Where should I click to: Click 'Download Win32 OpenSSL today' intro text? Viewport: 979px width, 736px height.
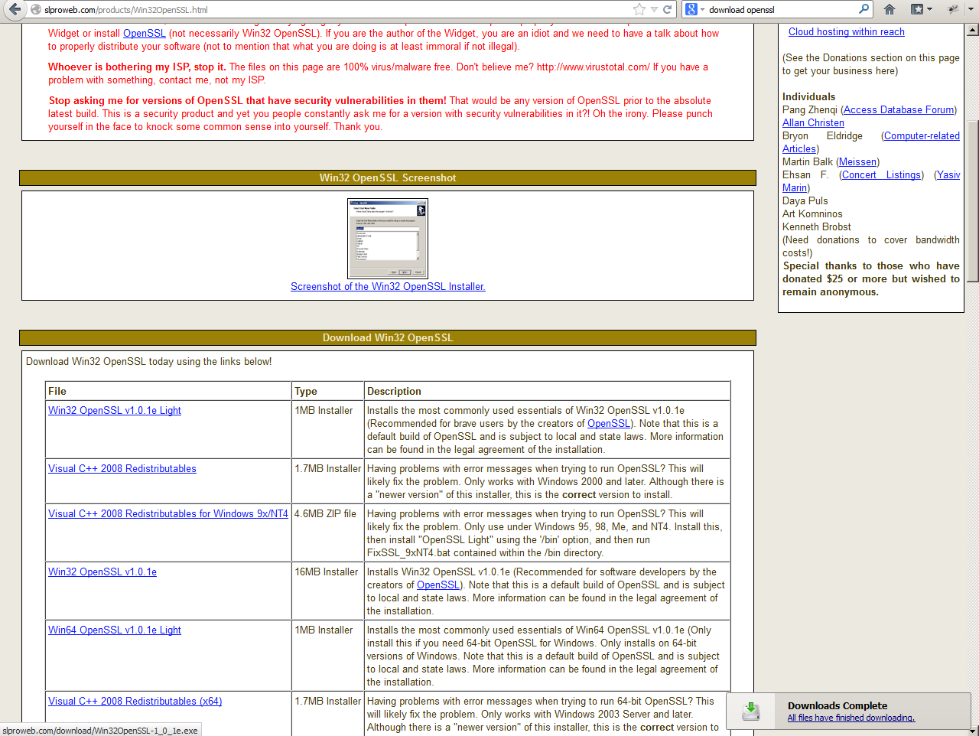[x=148, y=361]
